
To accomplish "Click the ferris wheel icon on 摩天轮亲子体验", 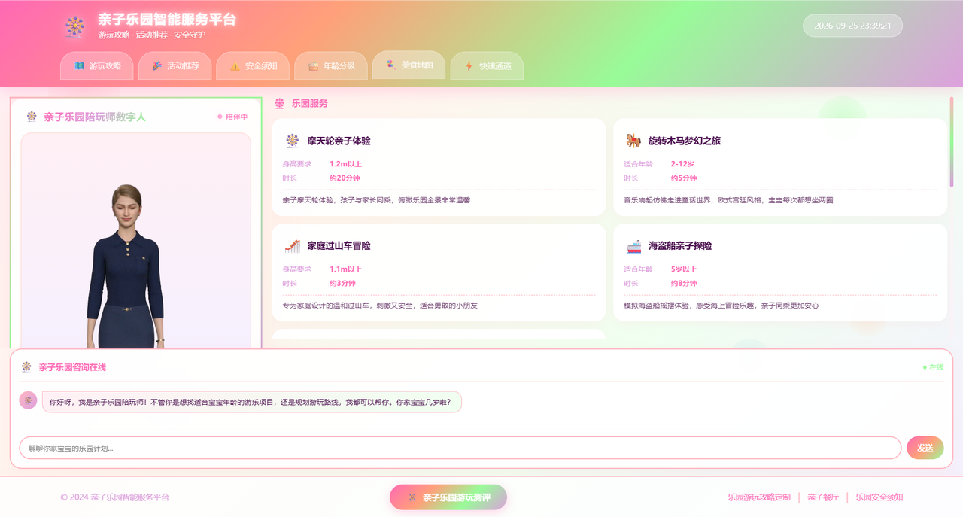I will (x=292, y=141).
